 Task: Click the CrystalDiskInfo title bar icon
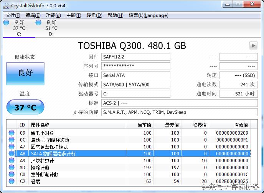point(6,5)
